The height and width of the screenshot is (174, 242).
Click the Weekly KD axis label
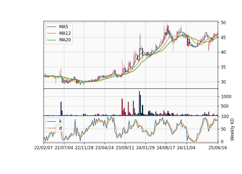232,129
